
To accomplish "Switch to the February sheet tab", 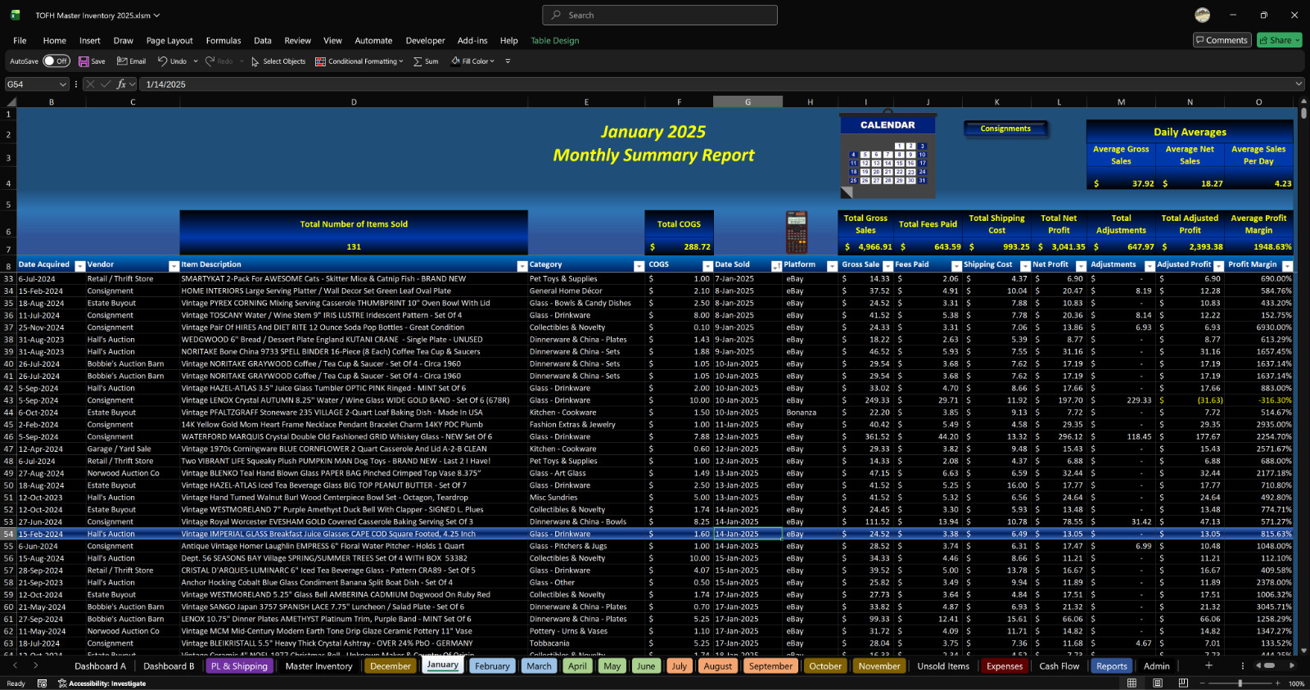I will (x=492, y=666).
